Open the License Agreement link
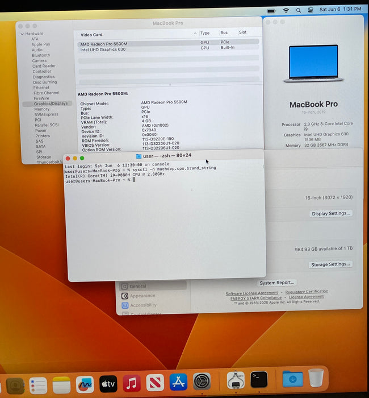This screenshot has width=369, height=398. 307,297
